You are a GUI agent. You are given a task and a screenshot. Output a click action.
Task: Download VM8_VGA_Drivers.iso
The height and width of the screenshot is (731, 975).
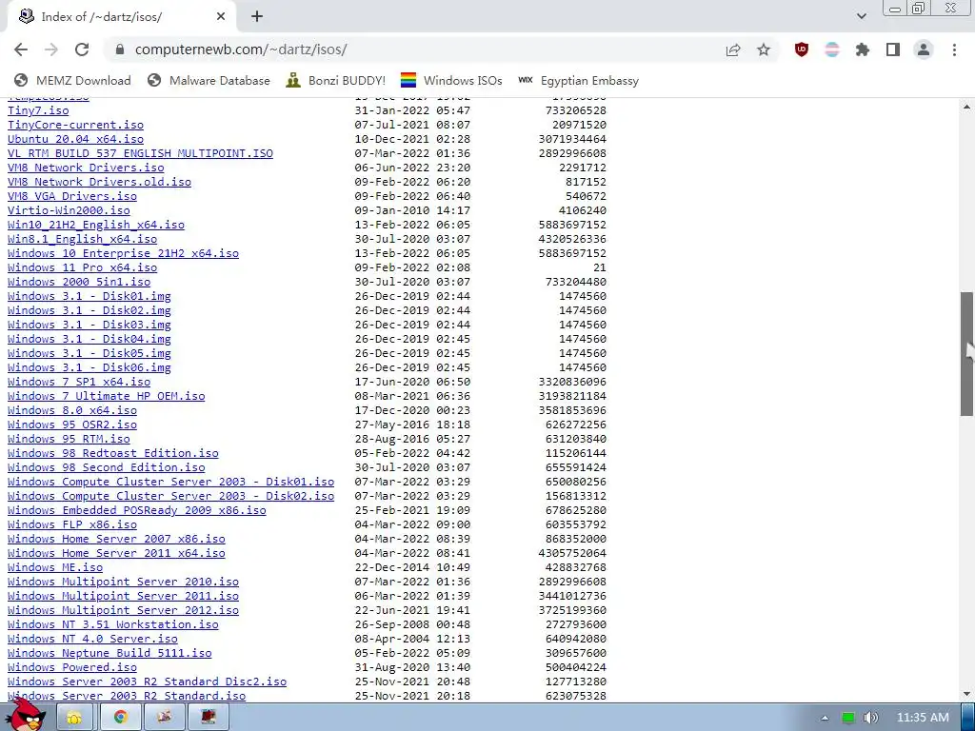tap(72, 196)
